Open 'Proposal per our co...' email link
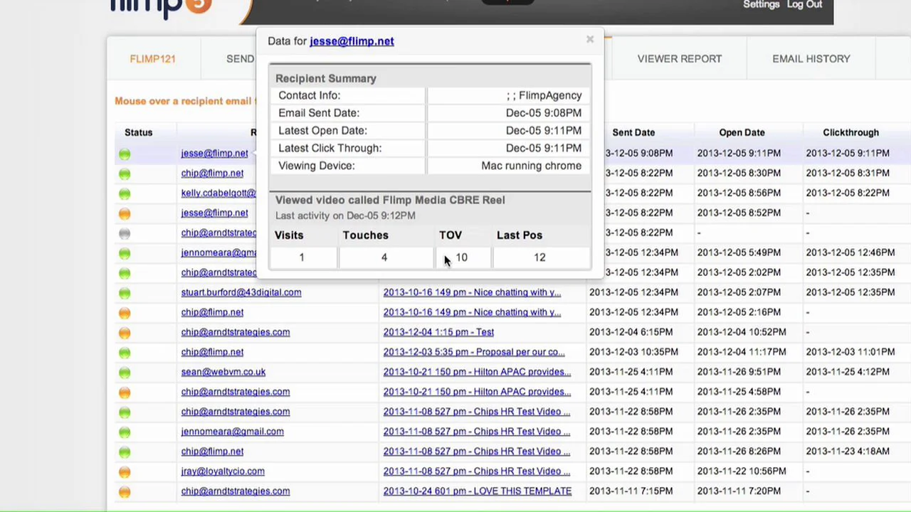This screenshot has height=512, width=911. [x=474, y=352]
